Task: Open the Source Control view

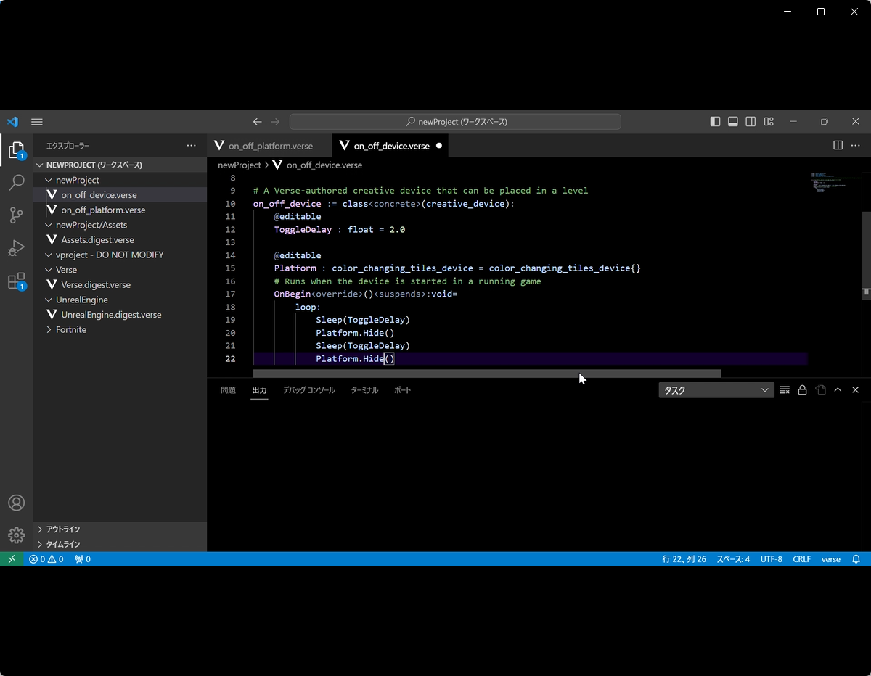Action: click(x=16, y=215)
